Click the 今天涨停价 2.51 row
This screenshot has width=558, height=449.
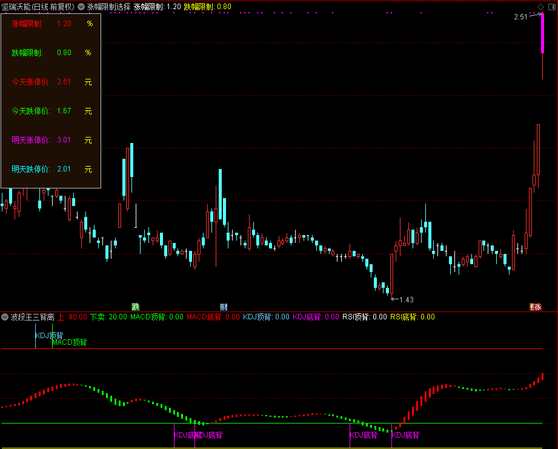[x=52, y=82]
